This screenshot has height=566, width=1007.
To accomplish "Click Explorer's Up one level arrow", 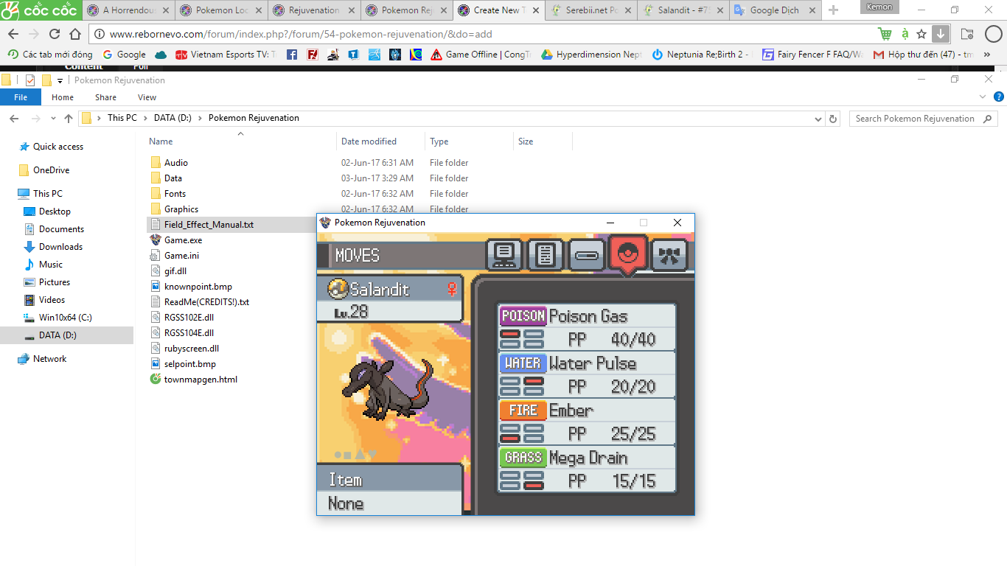I will tap(69, 119).
